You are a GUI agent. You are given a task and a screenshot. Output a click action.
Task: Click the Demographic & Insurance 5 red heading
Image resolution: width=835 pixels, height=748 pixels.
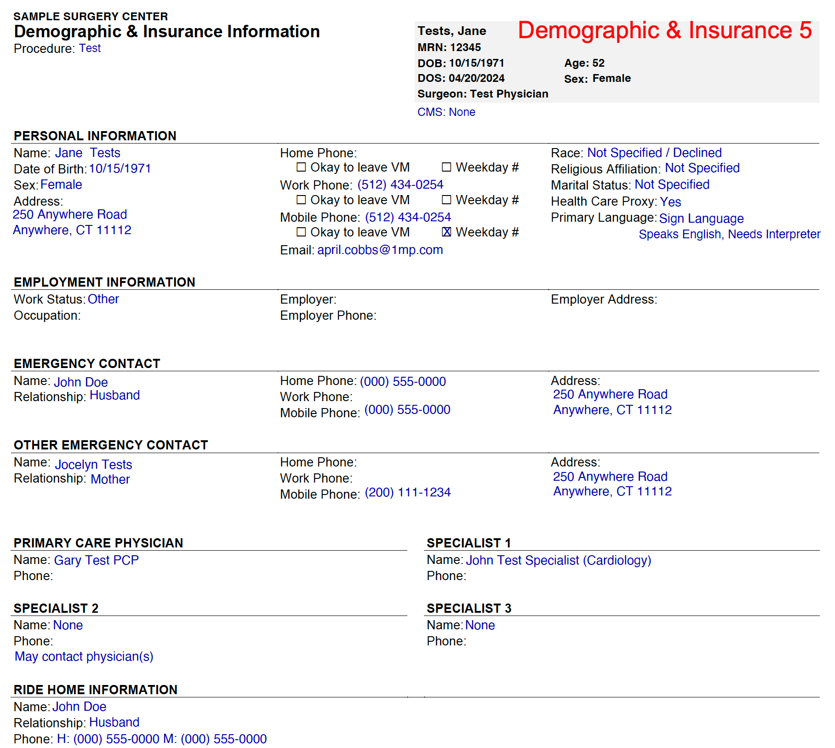[665, 30]
